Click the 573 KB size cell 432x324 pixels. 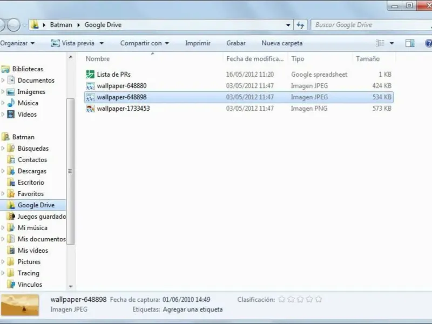coord(382,109)
